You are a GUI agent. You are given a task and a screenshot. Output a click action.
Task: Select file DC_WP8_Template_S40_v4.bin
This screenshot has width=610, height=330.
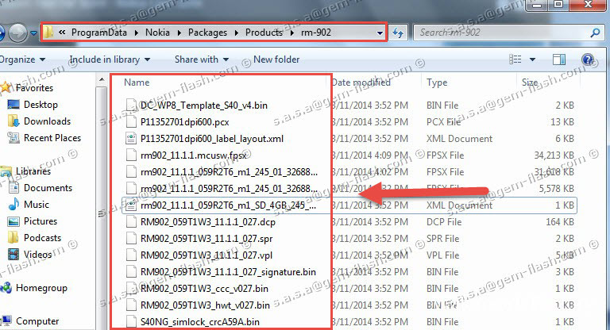tap(204, 106)
